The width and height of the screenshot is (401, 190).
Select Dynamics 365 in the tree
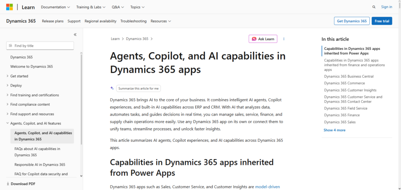(22, 57)
